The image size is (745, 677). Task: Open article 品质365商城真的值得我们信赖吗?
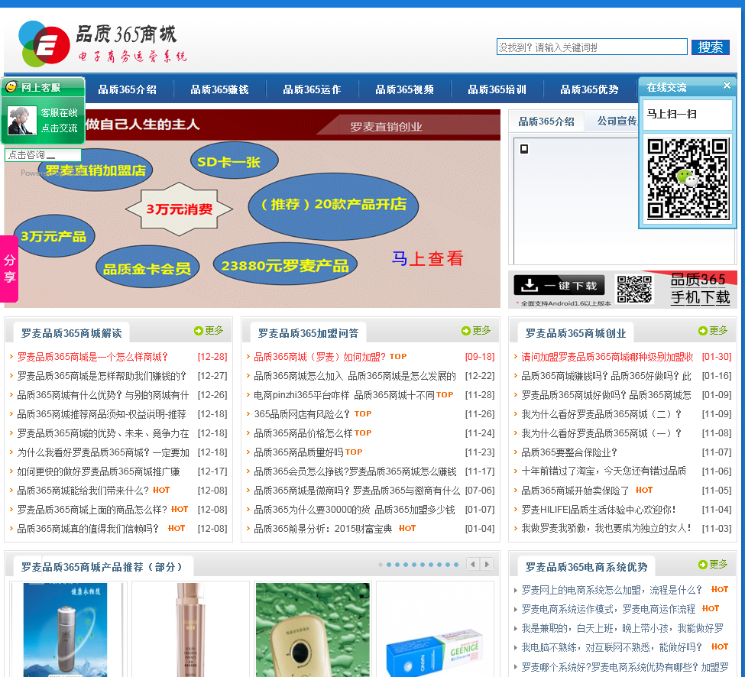pos(88,528)
